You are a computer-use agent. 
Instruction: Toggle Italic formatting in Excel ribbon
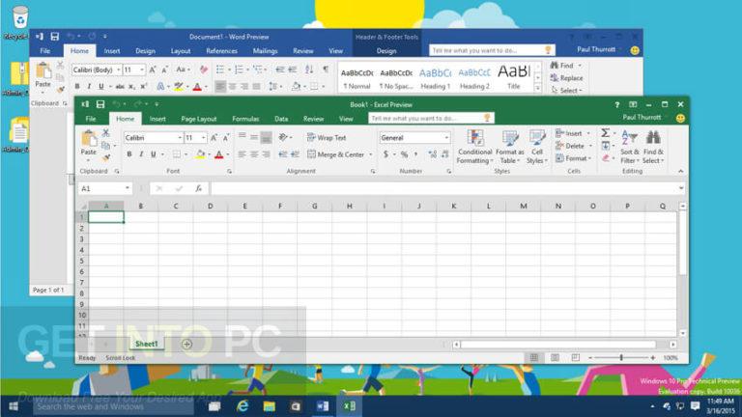[x=141, y=154]
